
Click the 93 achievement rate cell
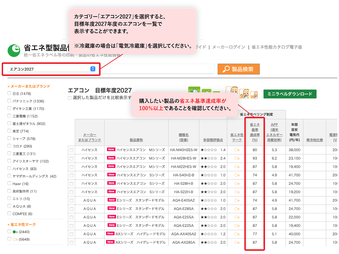(x=255, y=158)
